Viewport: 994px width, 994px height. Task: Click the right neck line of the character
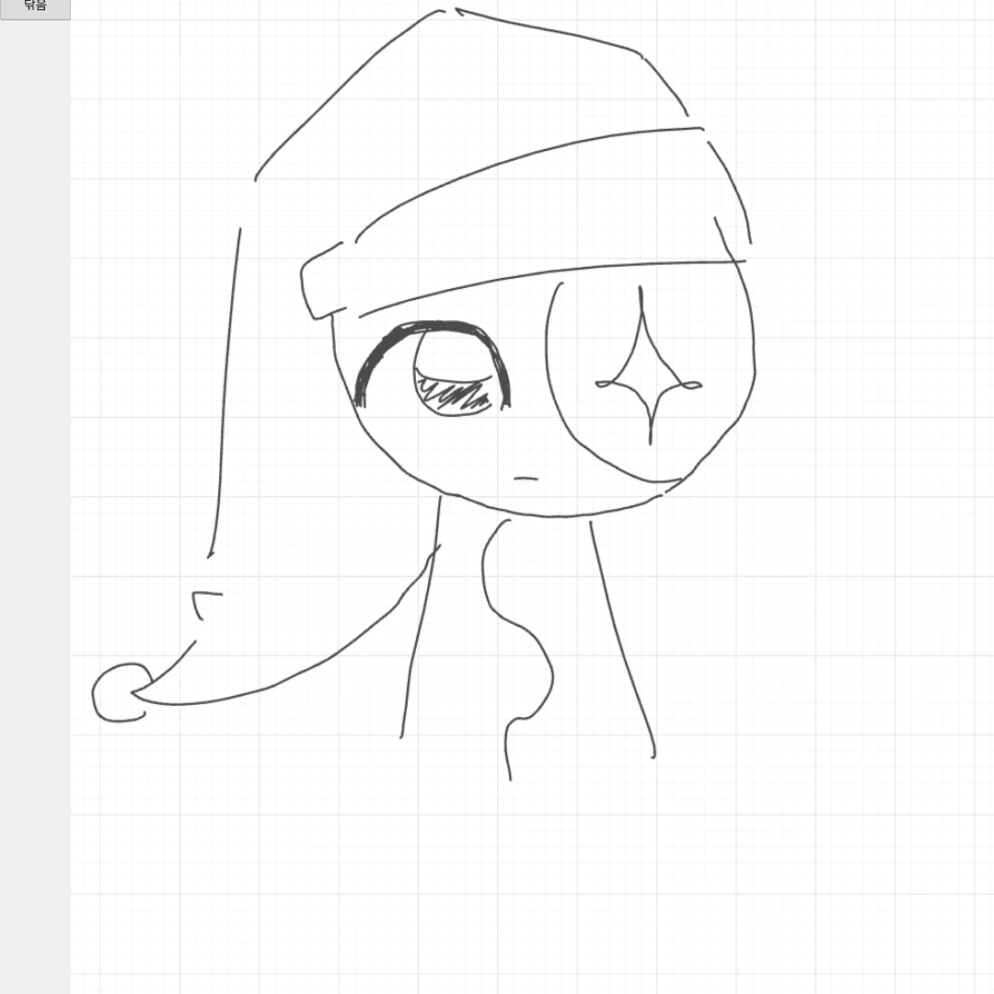pos(623,639)
